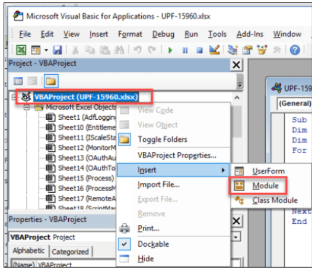The image size is (312, 270).
Task: Toggle Folders icon in Project panel toolbar
Action: click(x=51, y=81)
